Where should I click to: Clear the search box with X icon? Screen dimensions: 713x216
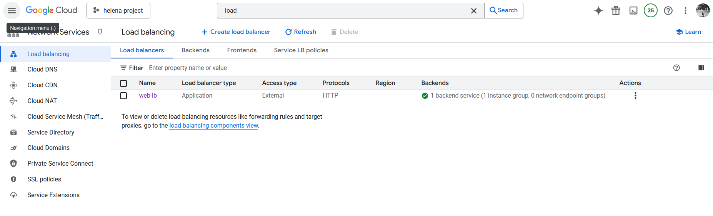tap(474, 11)
